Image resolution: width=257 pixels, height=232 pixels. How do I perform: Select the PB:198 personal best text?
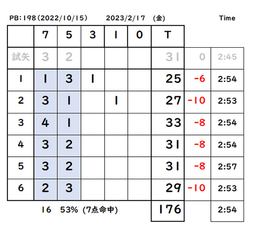(x=23, y=18)
